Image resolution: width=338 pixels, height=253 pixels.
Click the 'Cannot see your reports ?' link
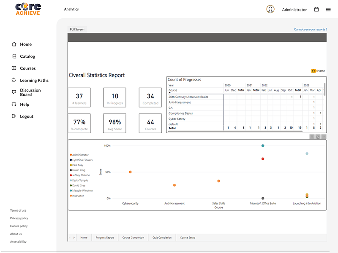pyautogui.click(x=310, y=30)
